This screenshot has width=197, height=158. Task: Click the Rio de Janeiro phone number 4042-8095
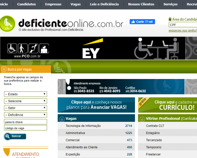coord(110,91)
